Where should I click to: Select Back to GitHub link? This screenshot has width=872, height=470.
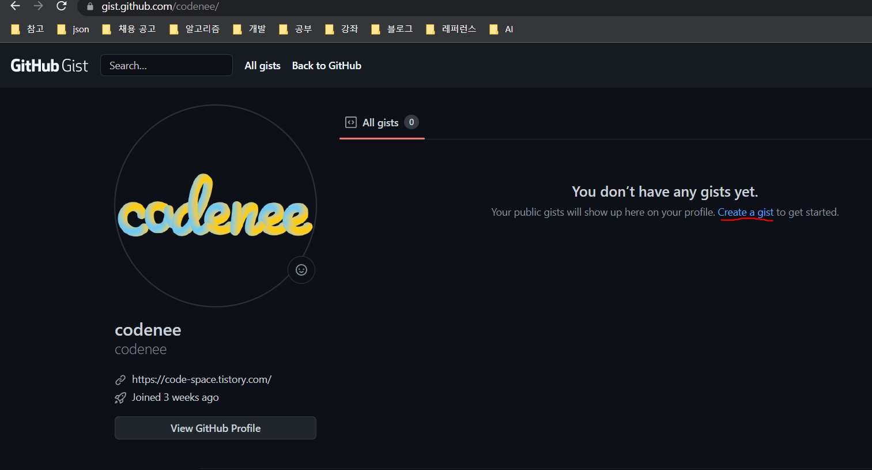[327, 66]
